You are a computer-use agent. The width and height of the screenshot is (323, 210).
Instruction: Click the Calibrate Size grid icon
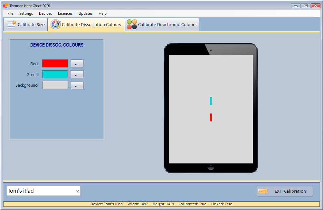point(12,24)
